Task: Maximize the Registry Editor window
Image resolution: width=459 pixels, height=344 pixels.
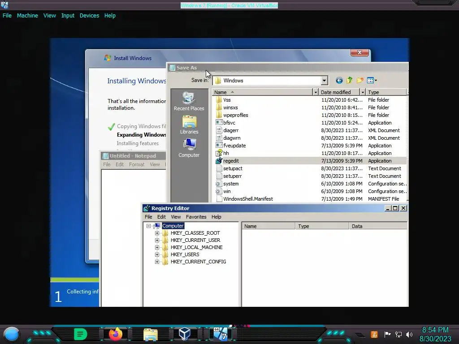Action: (x=395, y=208)
